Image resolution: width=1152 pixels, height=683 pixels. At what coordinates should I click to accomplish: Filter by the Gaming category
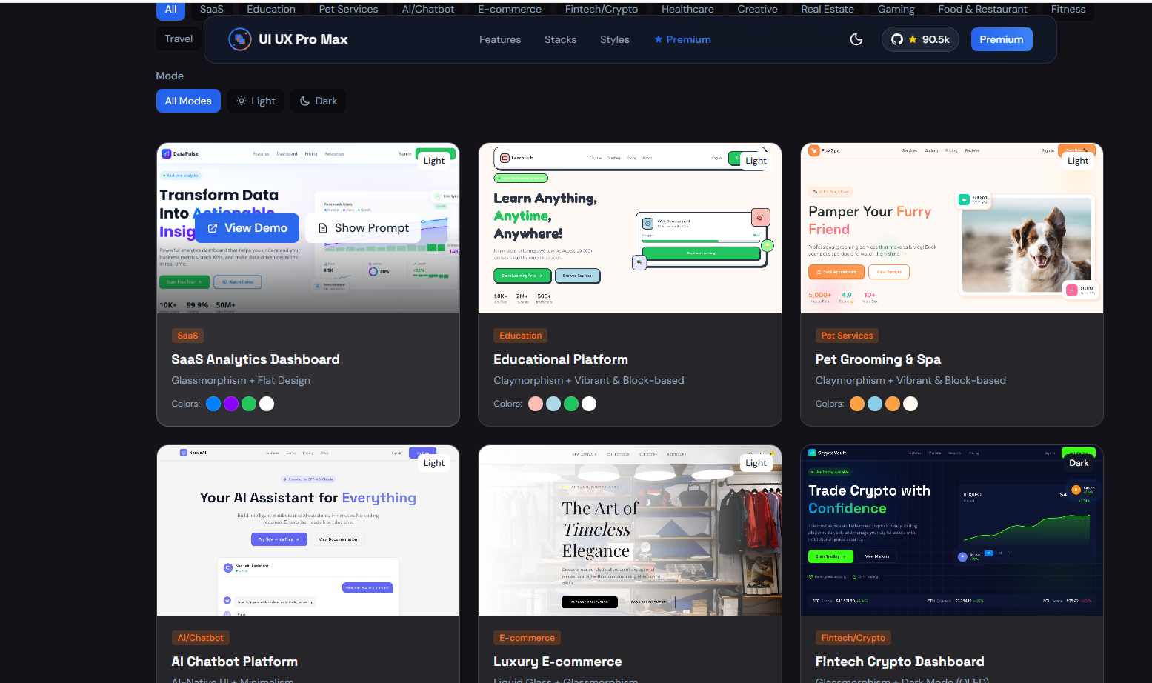point(896,10)
